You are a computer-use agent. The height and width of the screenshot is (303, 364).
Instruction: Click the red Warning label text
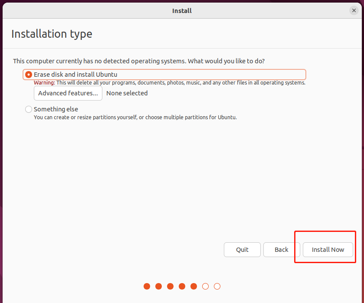click(x=44, y=83)
